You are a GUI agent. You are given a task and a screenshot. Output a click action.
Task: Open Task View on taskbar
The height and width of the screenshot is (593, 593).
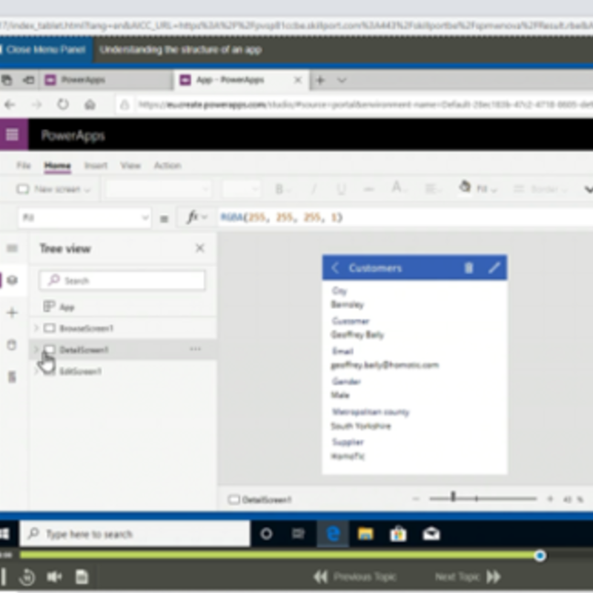pos(299,534)
